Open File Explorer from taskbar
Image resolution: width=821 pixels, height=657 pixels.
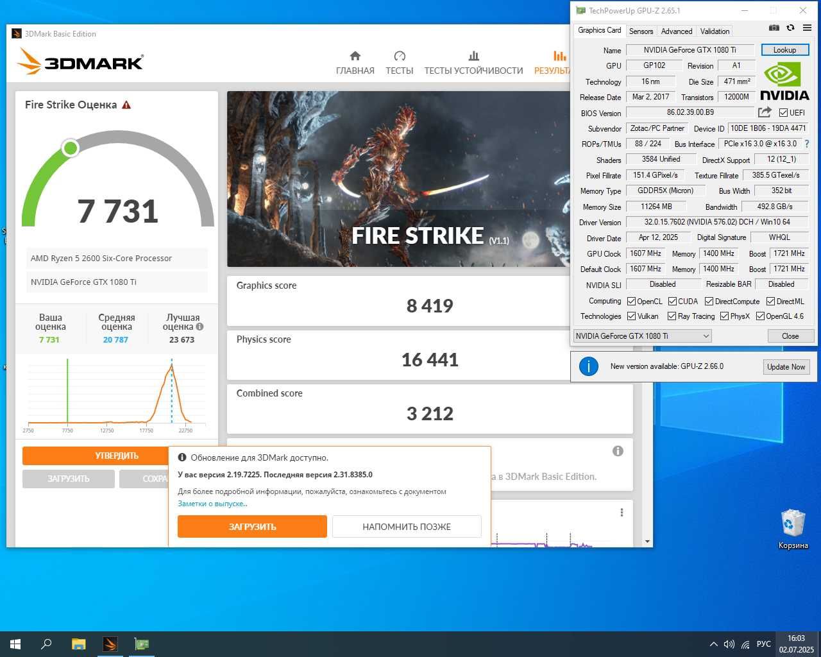coord(78,644)
